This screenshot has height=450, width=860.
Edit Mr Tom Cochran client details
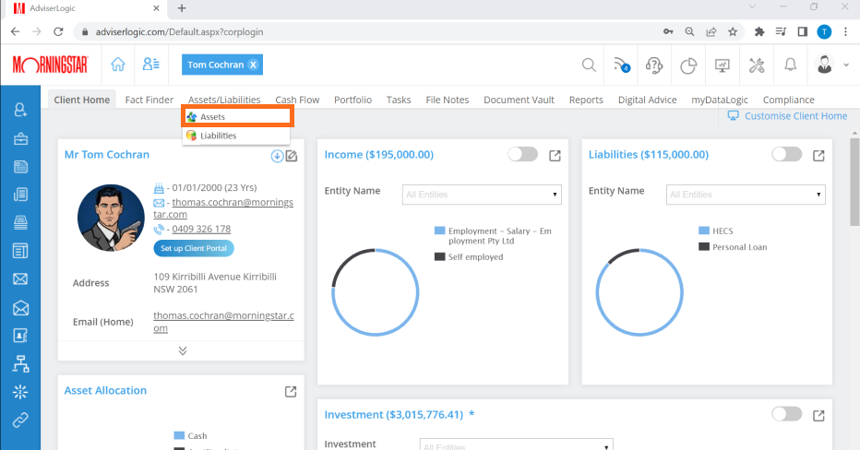click(x=292, y=156)
